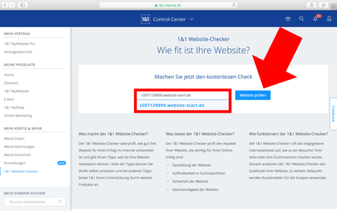
Task: Reload the page with the refresh icon
Action: 234,5
